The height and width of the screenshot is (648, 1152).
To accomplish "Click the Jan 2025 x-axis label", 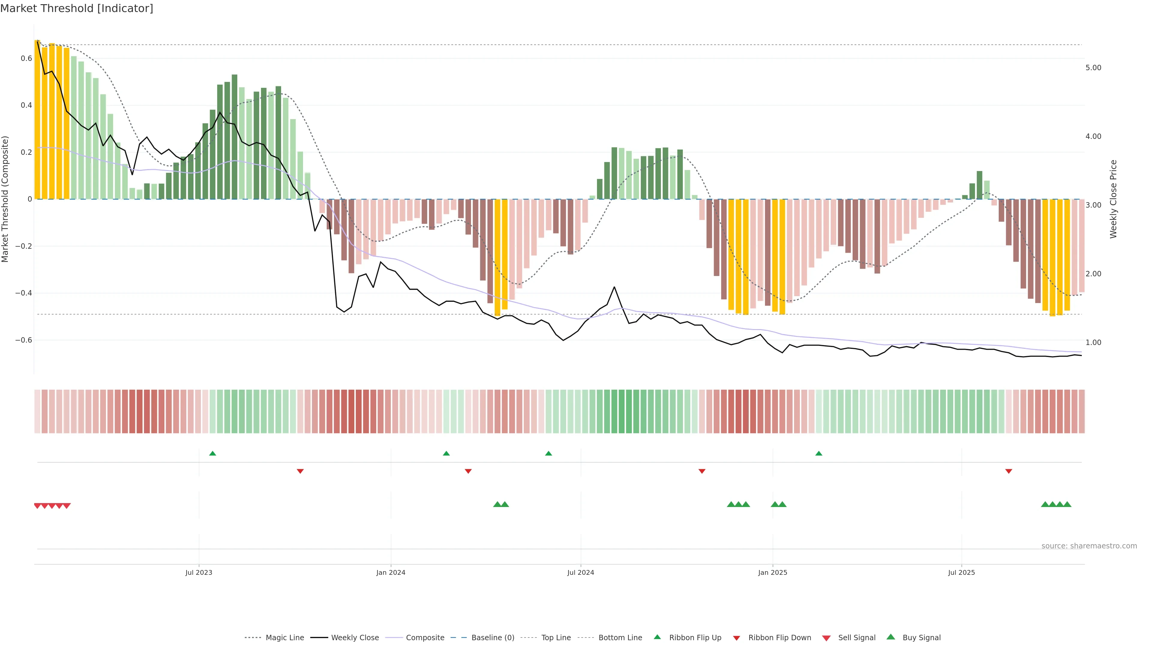I will [772, 572].
